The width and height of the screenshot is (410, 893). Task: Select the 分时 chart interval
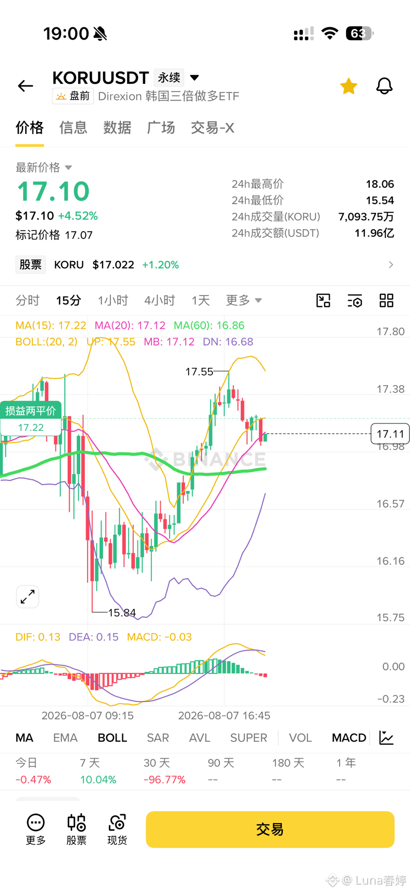27,300
